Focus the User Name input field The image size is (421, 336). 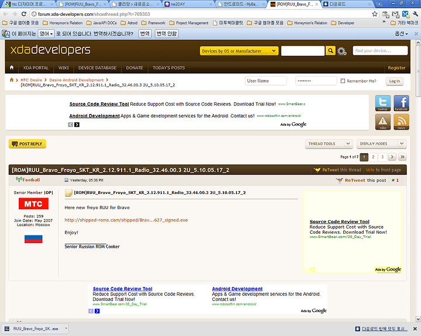(266, 81)
